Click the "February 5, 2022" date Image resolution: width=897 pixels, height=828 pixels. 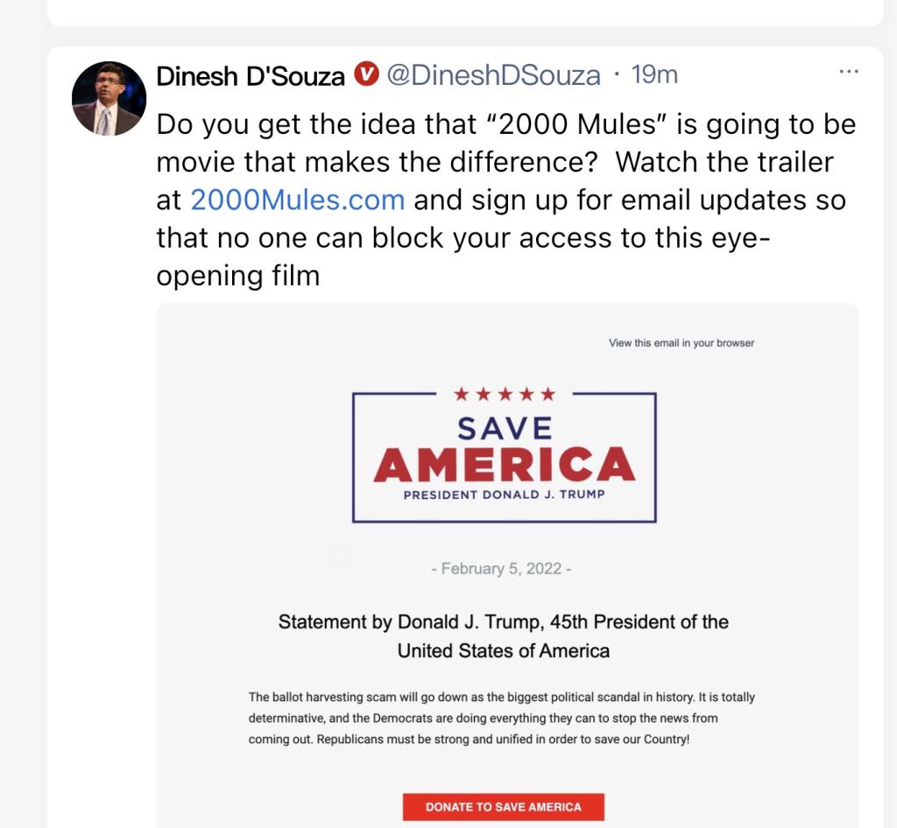point(502,569)
